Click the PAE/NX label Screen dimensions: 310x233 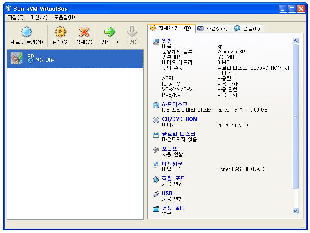coord(171,95)
